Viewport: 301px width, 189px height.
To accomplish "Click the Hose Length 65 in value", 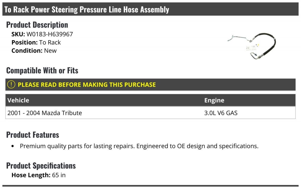I will [x=59, y=175].
